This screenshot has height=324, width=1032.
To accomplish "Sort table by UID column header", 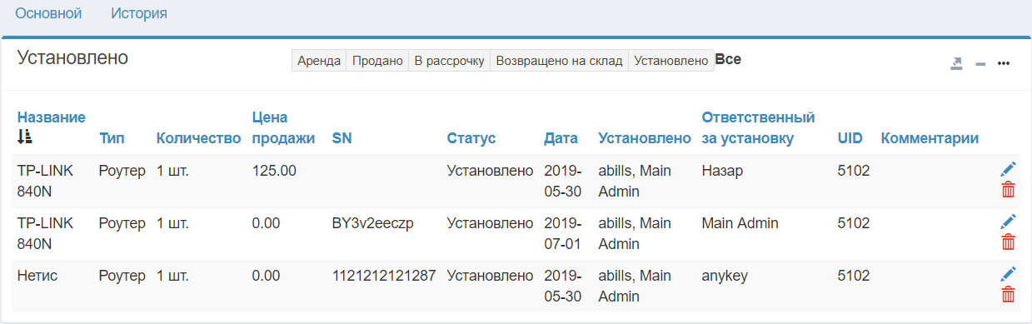I will coord(850,138).
